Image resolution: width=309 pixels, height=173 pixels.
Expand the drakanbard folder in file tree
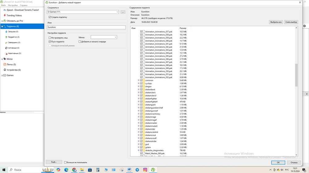pyautogui.click(x=138, y=90)
